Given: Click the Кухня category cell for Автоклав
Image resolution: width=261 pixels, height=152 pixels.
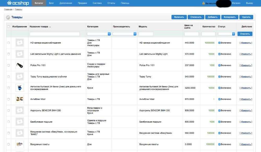Looking at the screenshot, I should coord(90,88).
